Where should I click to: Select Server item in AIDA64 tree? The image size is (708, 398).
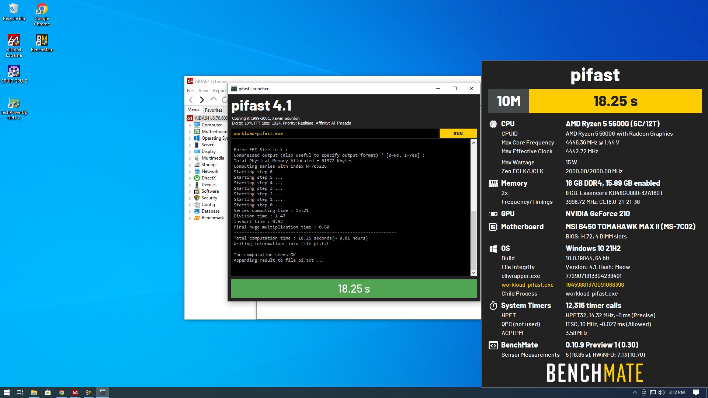[207, 145]
